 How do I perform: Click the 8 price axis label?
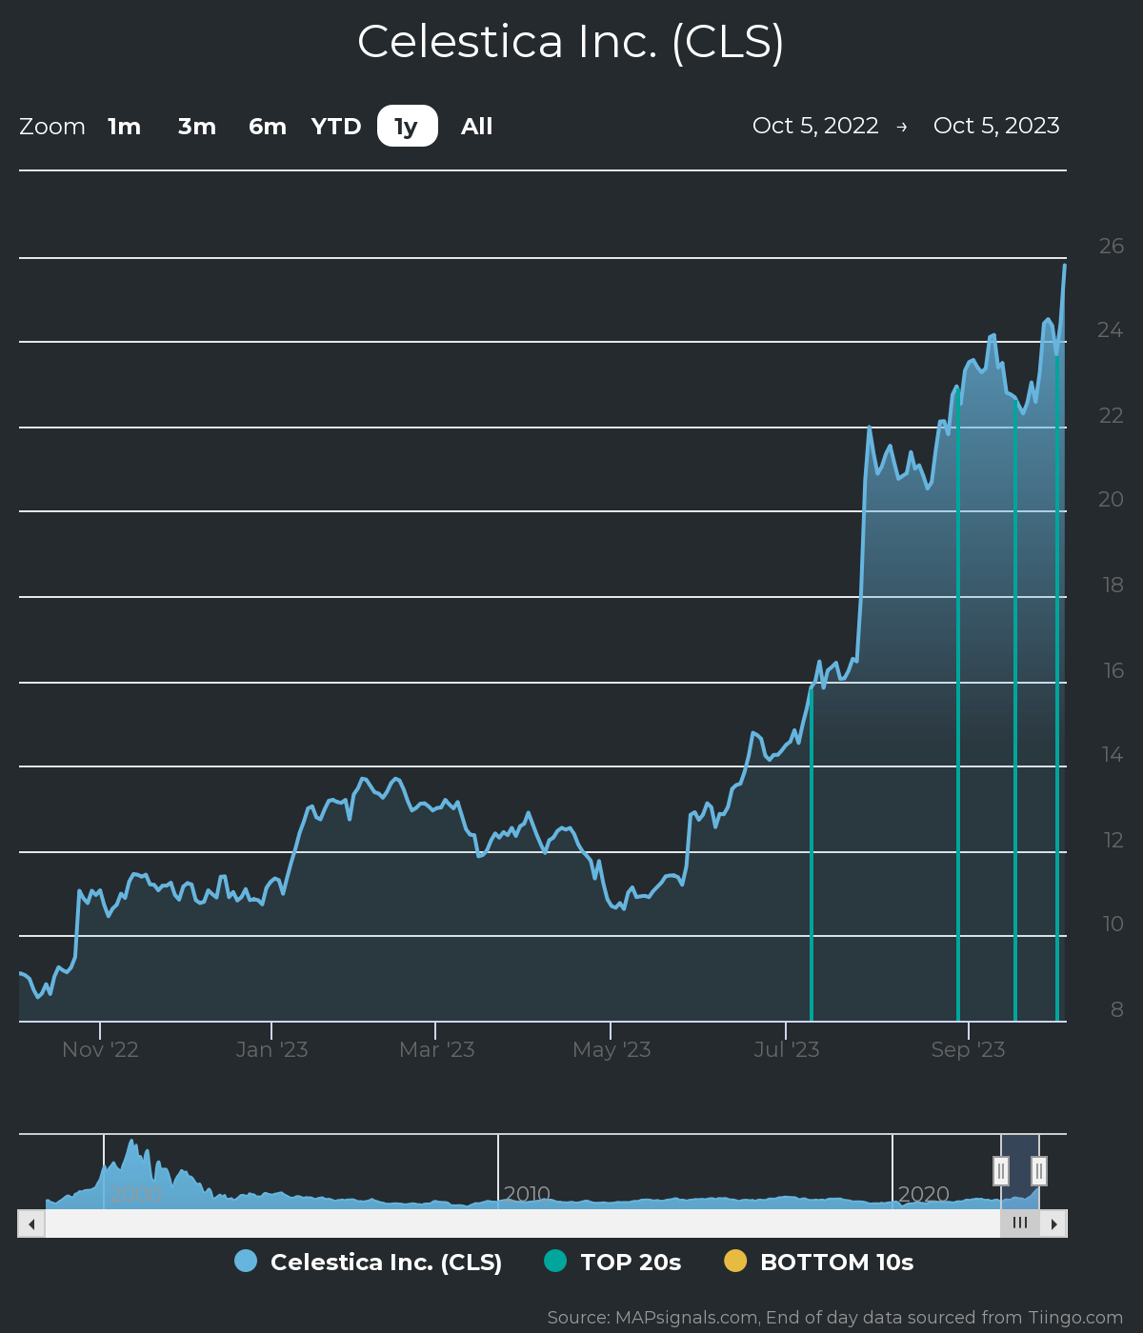click(1117, 1009)
